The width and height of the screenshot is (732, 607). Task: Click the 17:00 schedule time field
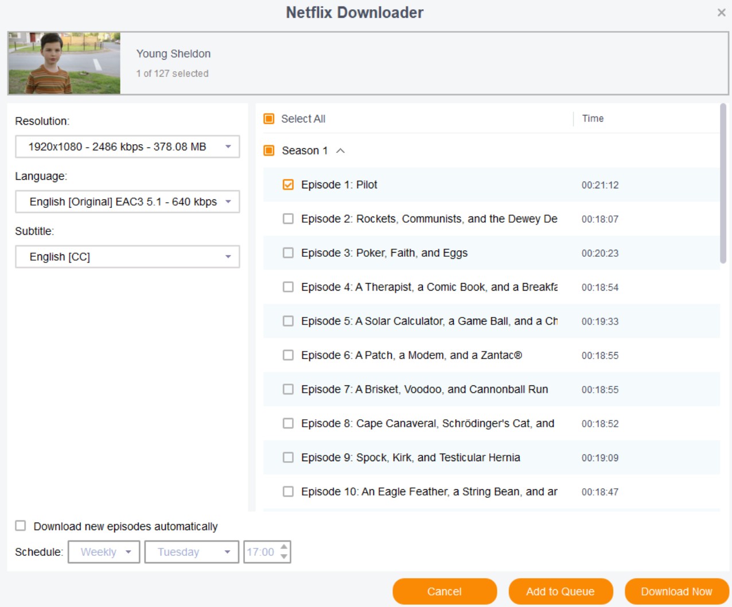click(261, 552)
